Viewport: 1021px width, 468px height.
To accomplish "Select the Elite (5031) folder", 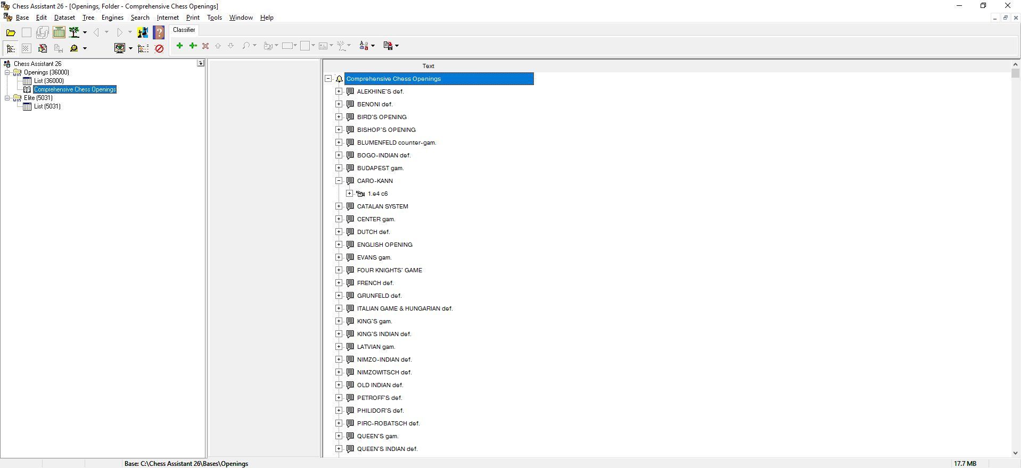I will pos(38,98).
